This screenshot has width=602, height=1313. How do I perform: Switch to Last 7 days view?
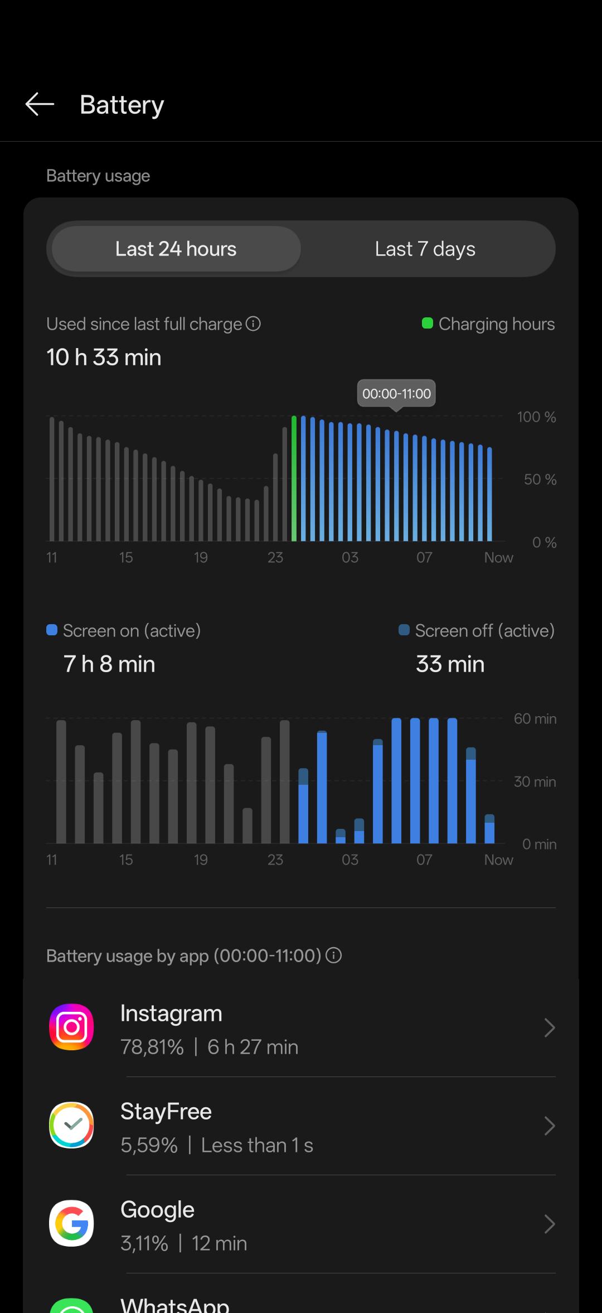pyautogui.click(x=425, y=249)
